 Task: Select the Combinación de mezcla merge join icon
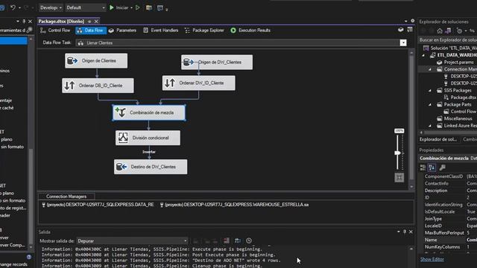(121, 112)
